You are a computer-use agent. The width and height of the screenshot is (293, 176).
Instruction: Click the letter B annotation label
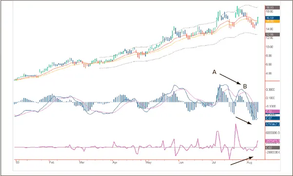click(x=245, y=86)
